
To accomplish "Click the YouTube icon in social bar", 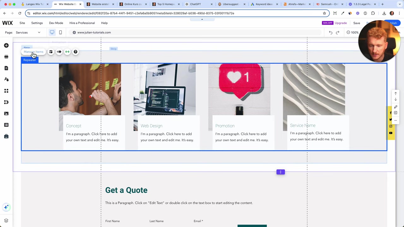I will click(391, 133).
